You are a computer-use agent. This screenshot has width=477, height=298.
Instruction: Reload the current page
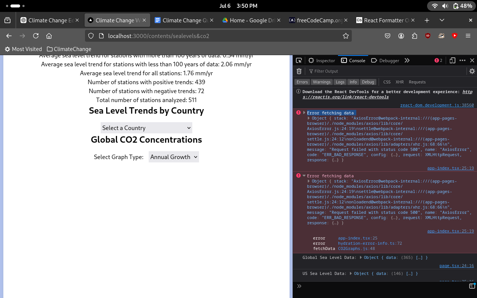tap(36, 36)
